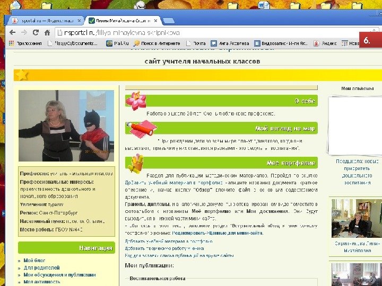Close the sportal.ru Yandex tab
Screen dimensions: 382x286
point(79,21)
